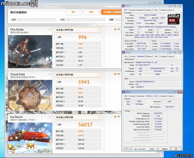Viewport: 194px width, 158px height.
Task: Open About tab in top CPU-Z window
Action: click(x=170, y=10)
